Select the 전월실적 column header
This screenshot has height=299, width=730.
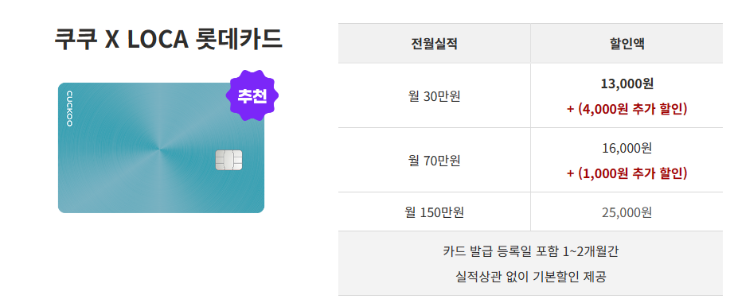434,44
